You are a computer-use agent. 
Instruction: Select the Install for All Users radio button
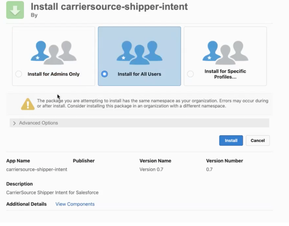tap(104, 74)
